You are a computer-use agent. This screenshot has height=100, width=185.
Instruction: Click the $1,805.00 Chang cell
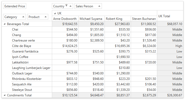pos(91,35)
